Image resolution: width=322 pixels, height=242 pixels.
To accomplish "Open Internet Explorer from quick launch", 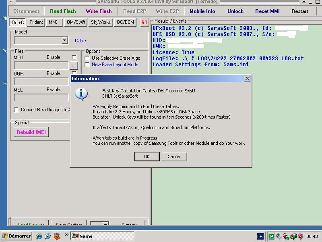I will click(x=39, y=236).
